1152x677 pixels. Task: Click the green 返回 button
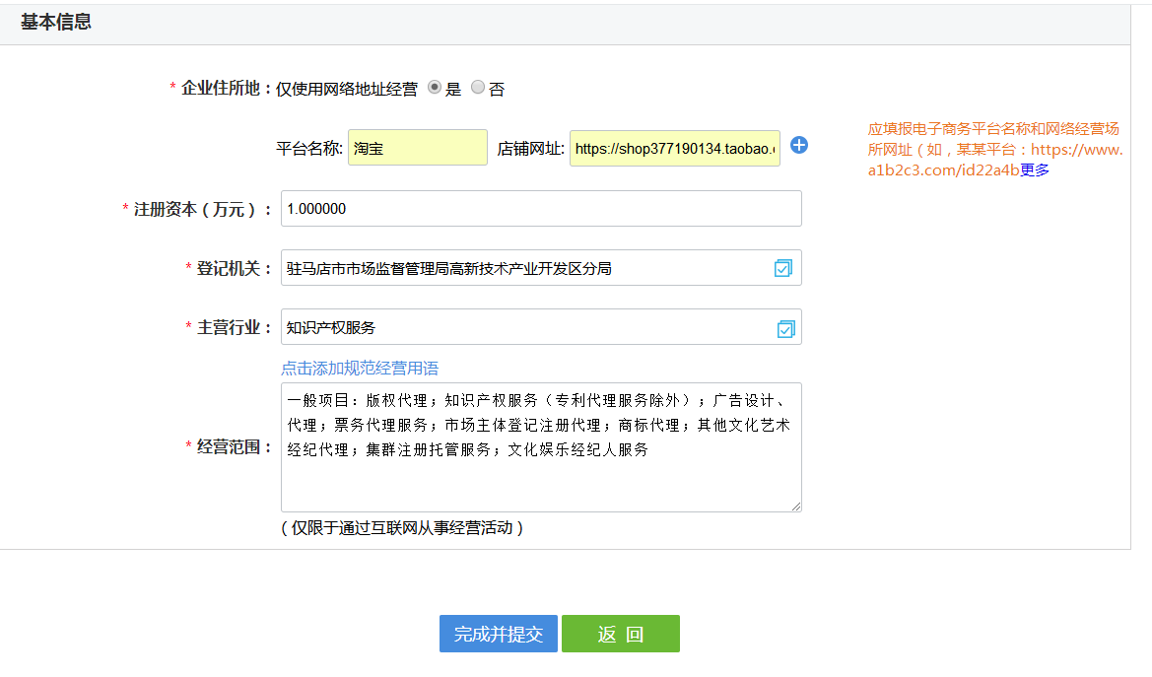click(x=621, y=634)
